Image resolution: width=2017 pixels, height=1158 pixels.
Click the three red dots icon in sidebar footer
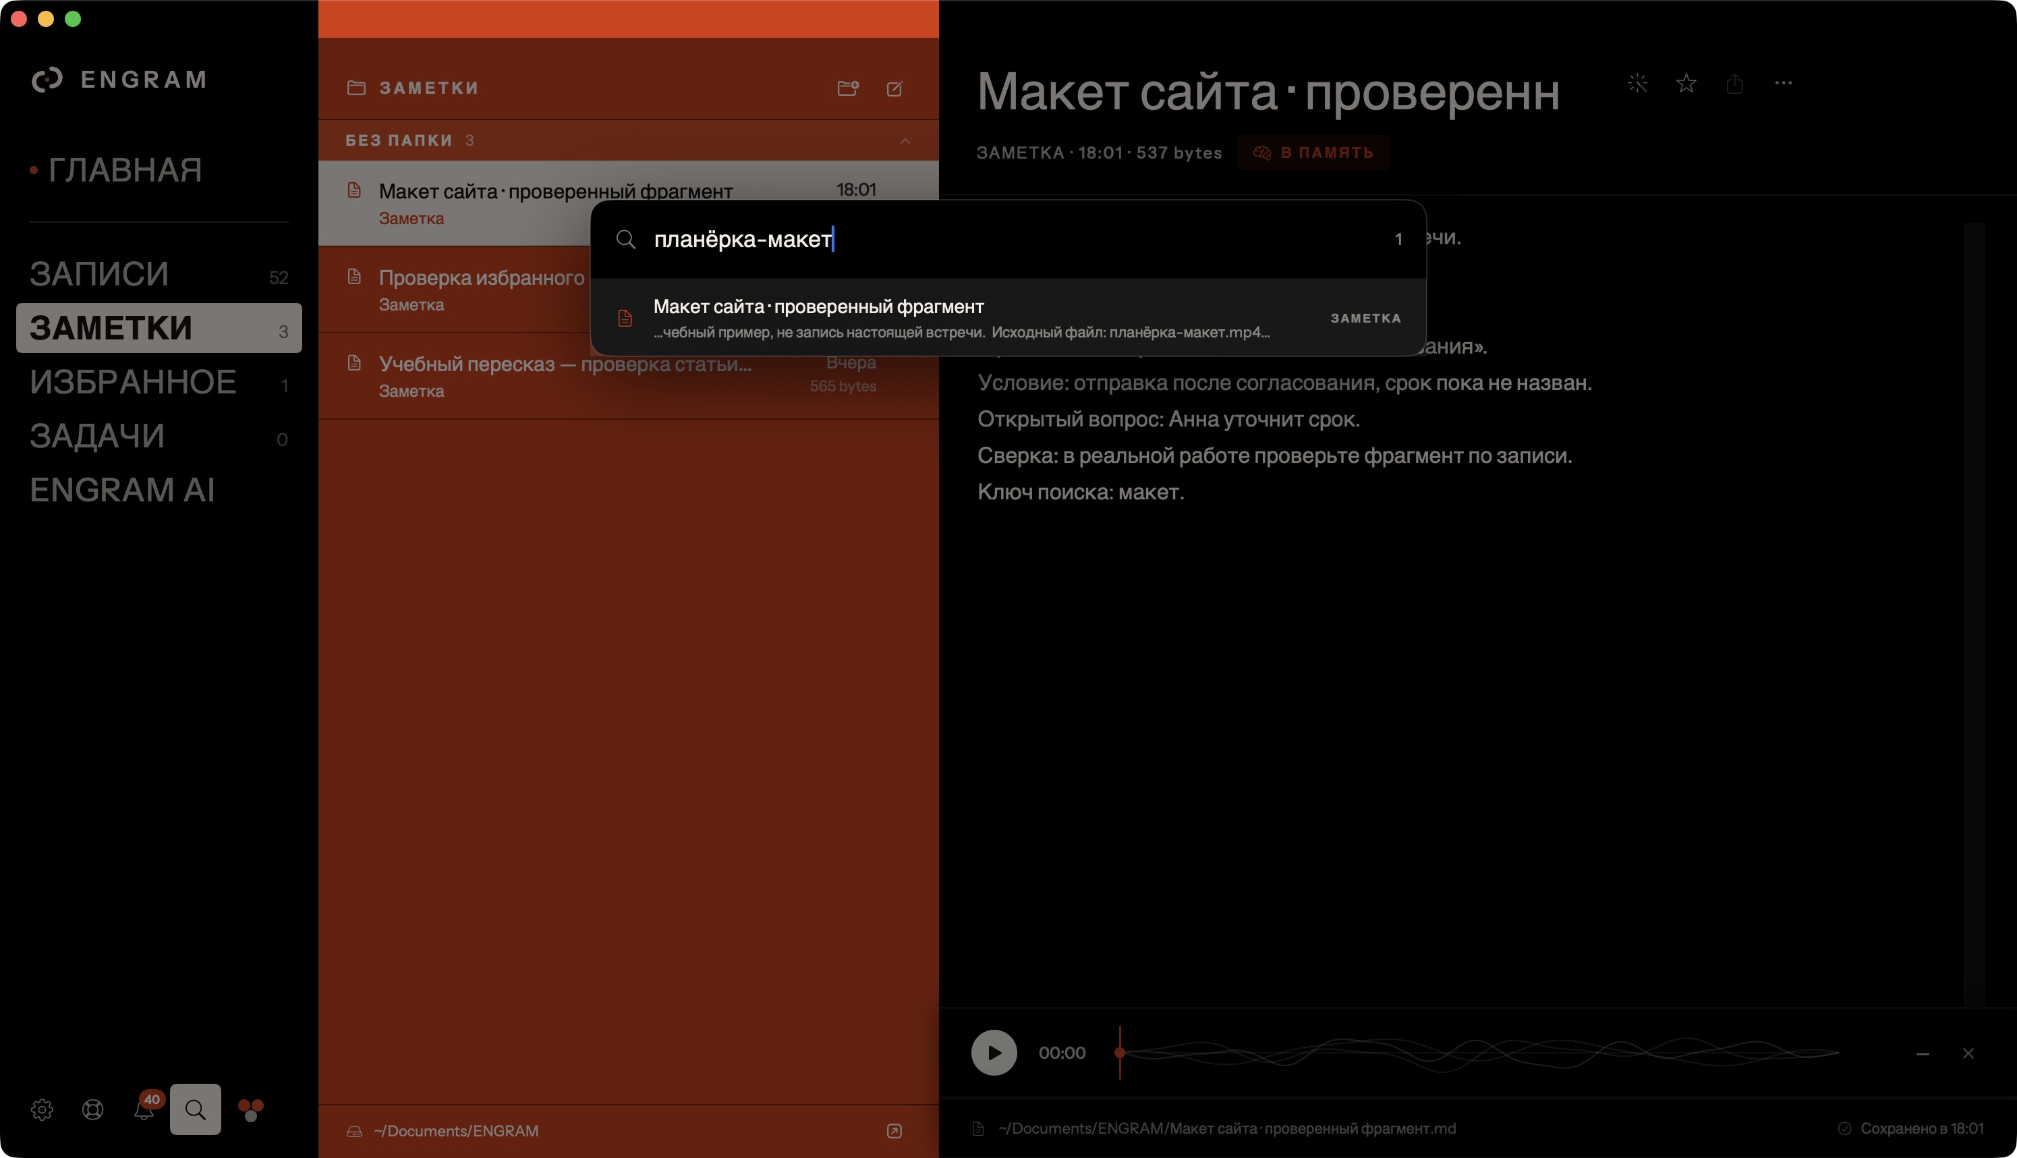[x=250, y=1109]
